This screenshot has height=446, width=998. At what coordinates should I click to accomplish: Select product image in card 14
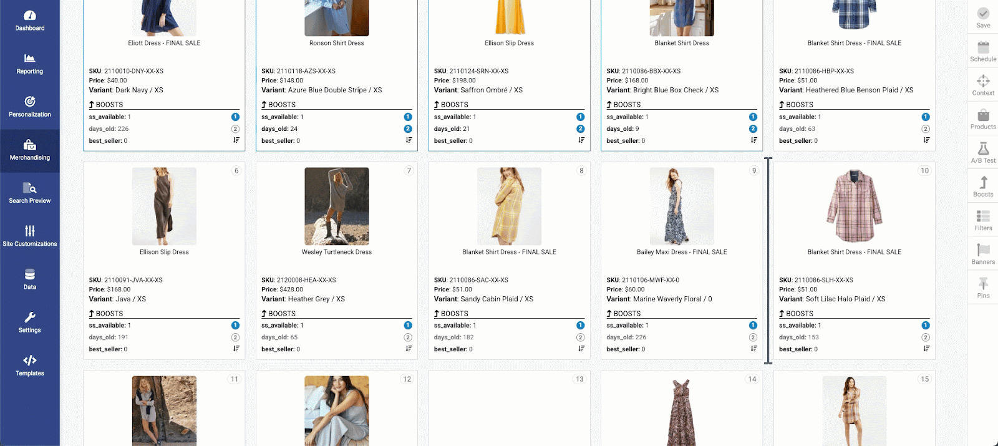[682, 410]
